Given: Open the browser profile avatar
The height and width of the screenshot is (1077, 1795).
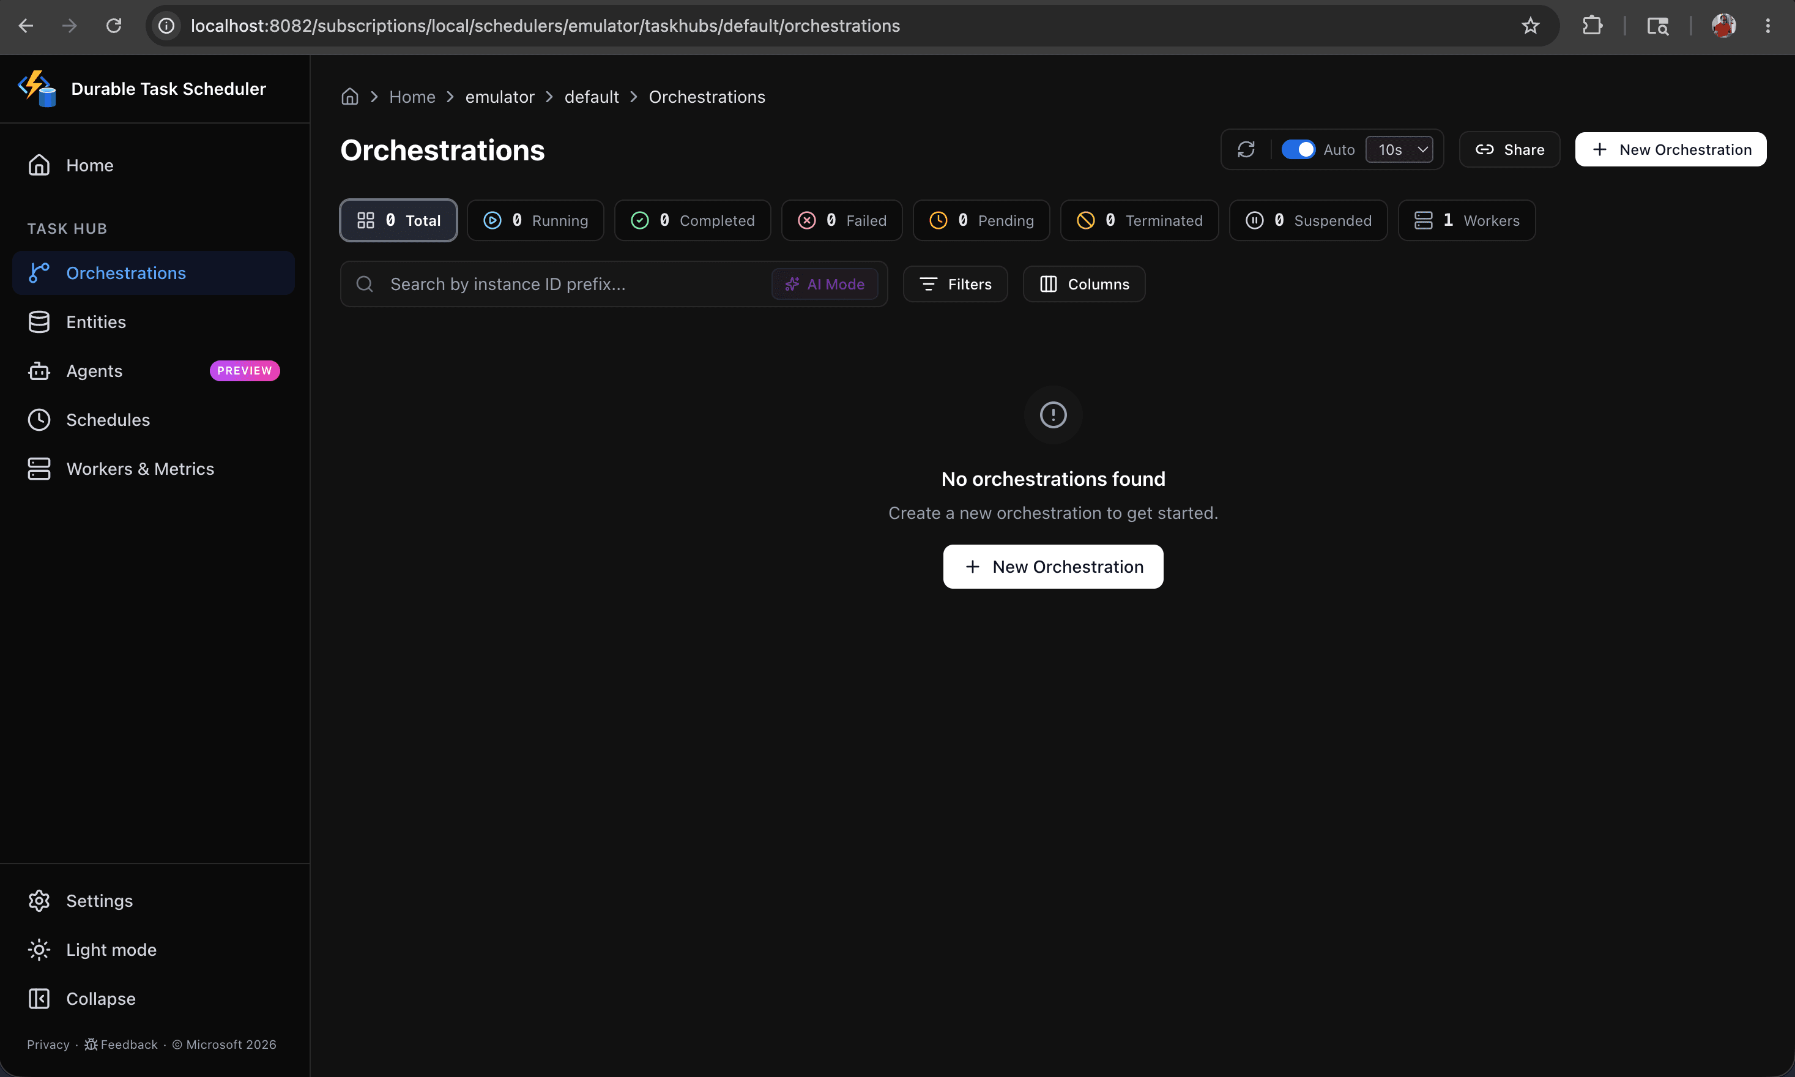Looking at the screenshot, I should click(x=1723, y=26).
